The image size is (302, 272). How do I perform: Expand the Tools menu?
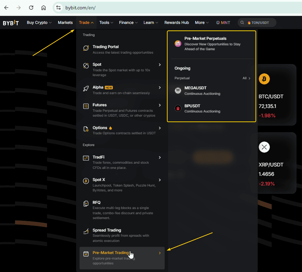106,22
